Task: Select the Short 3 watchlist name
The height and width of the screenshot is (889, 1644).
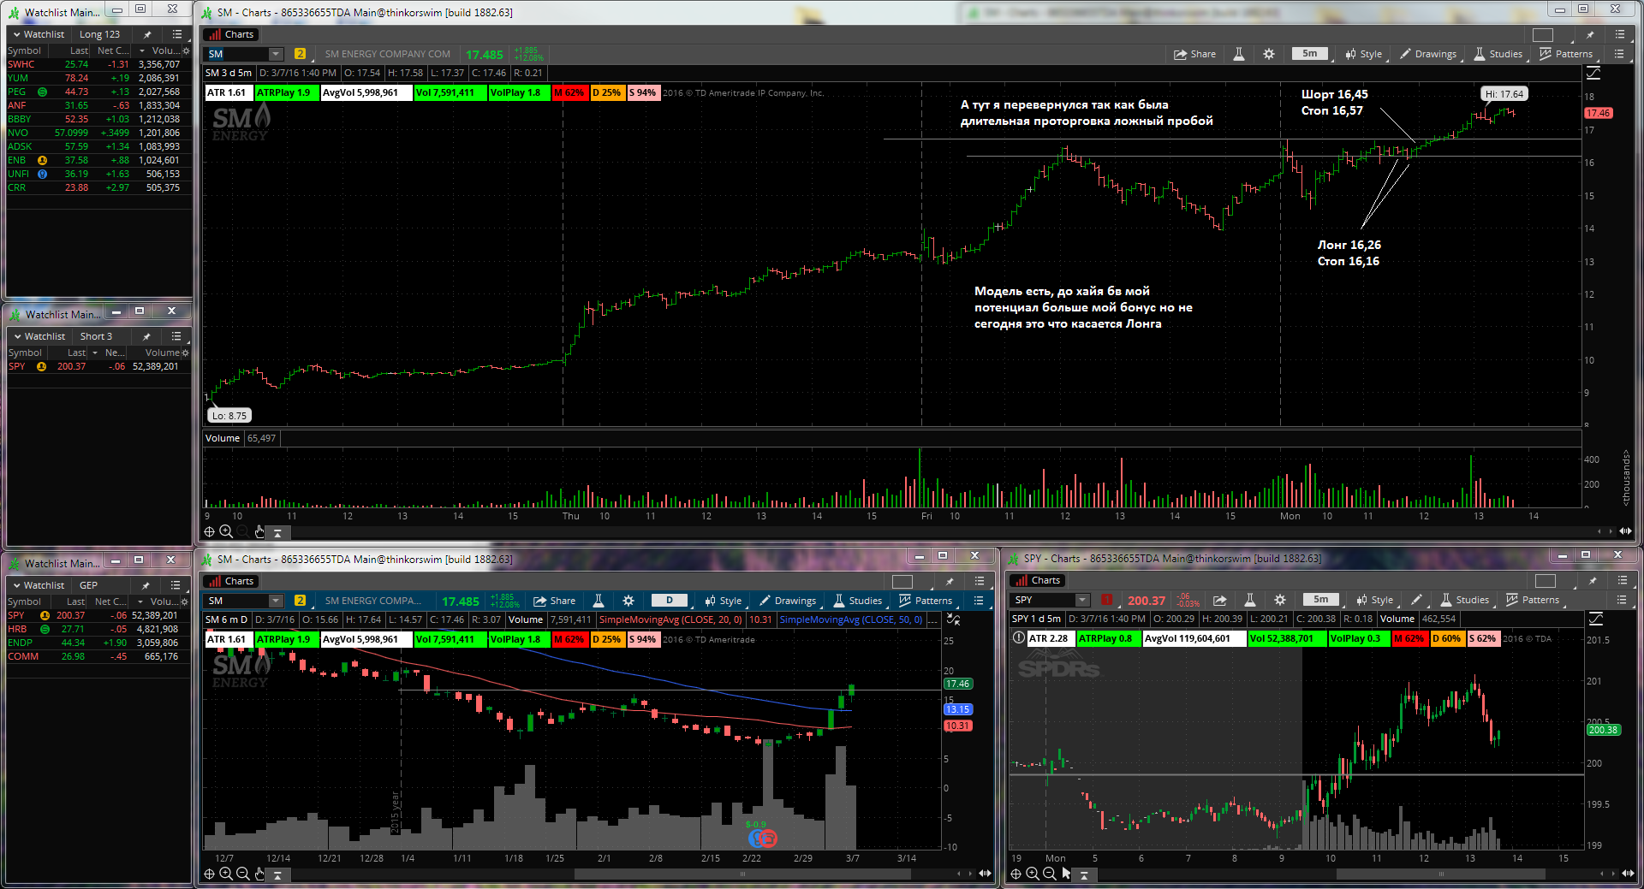Action: (x=96, y=336)
